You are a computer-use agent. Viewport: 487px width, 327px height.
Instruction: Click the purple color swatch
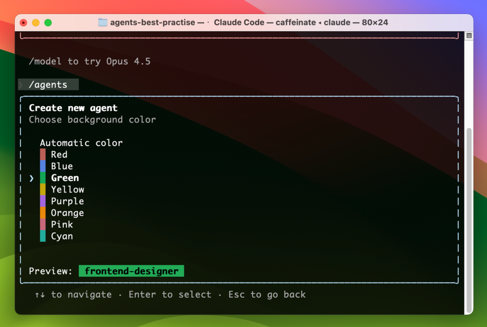click(x=43, y=201)
